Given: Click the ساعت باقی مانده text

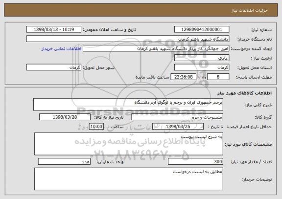Looking at the screenshot, I should pos(152,77).
